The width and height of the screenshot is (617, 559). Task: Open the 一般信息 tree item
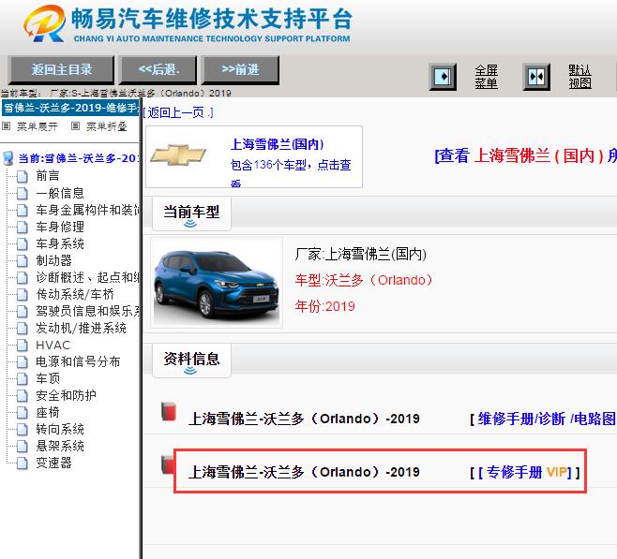(x=60, y=193)
